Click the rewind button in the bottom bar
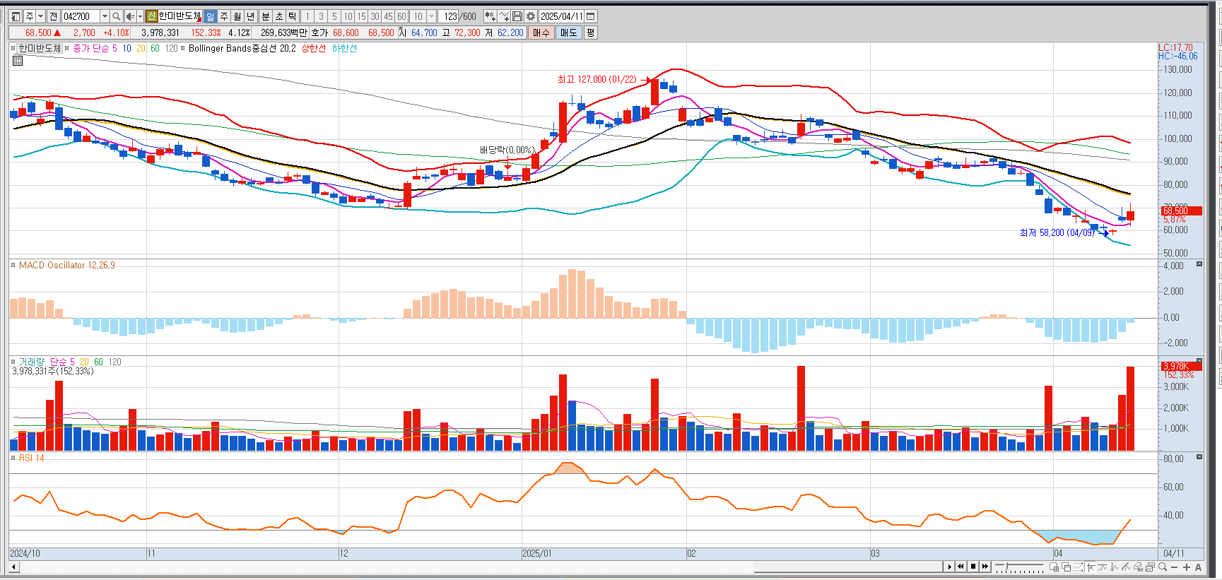This screenshot has width=1222, height=580. pos(960,567)
